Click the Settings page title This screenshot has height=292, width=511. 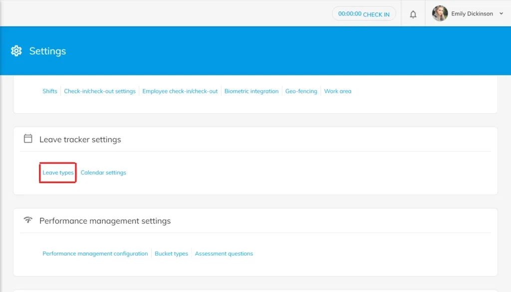tap(47, 51)
